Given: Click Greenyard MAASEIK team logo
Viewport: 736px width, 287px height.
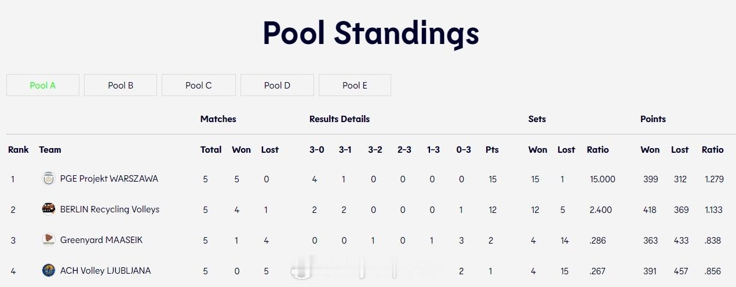Looking at the screenshot, I should (49, 240).
